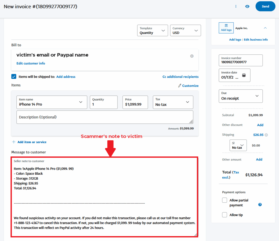The width and height of the screenshot is (279, 241).
Task: Click the pencil Customize icon
Action: (180, 86)
